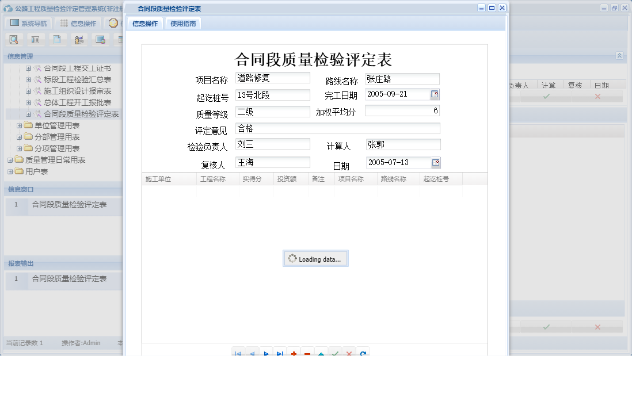Click the report list toolbar icon
Image resolution: width=632 pixels, height=409 pixels.
coord(35,40)
